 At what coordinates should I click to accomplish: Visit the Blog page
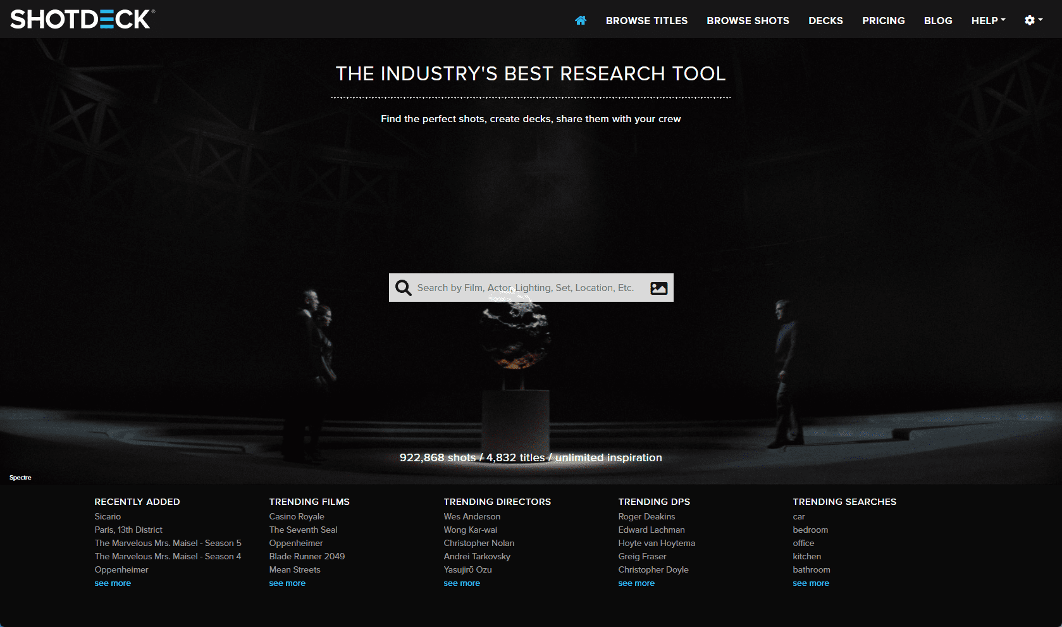coord(938,20)
